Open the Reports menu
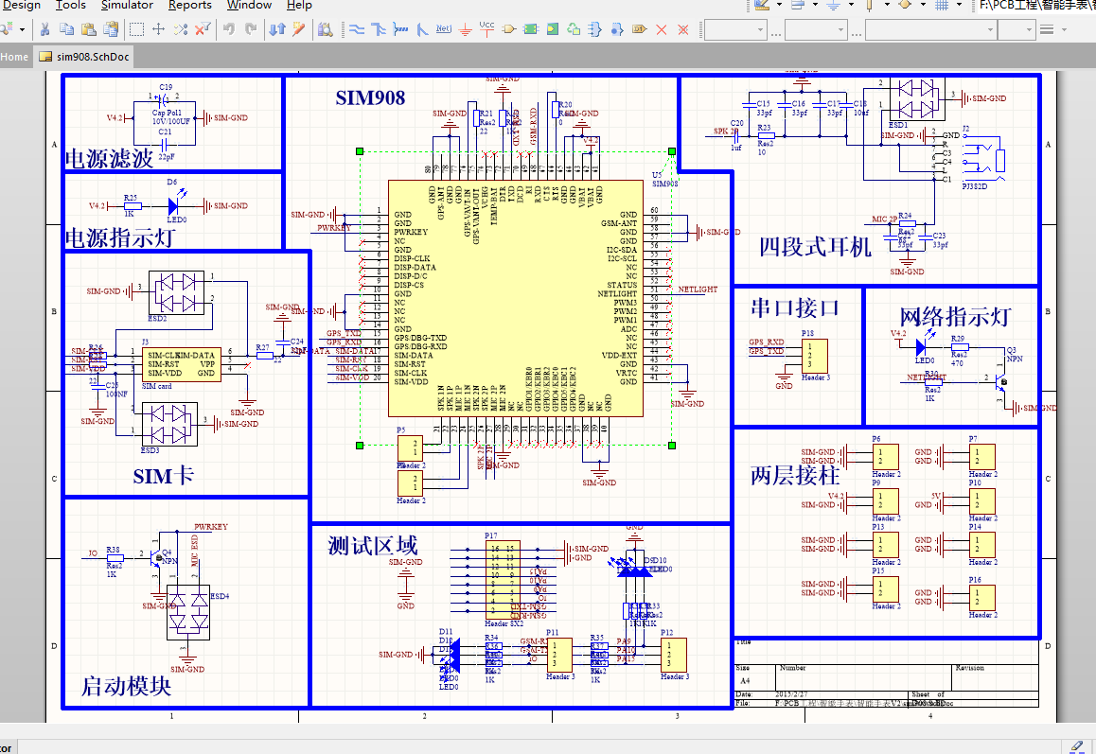This screenshot has height=754, width=1096. pos(190,5)
